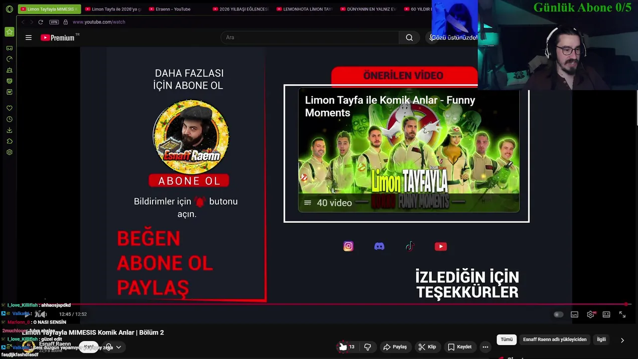Toggle subtitles captions button
Image resolution: width=638 pixels, height=359 pixels.
click(x=574, y=315)
